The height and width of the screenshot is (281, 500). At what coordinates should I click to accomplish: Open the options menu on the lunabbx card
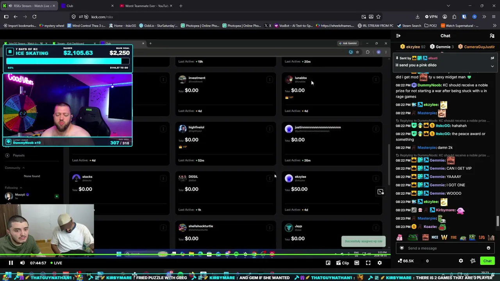click(376, 80)
